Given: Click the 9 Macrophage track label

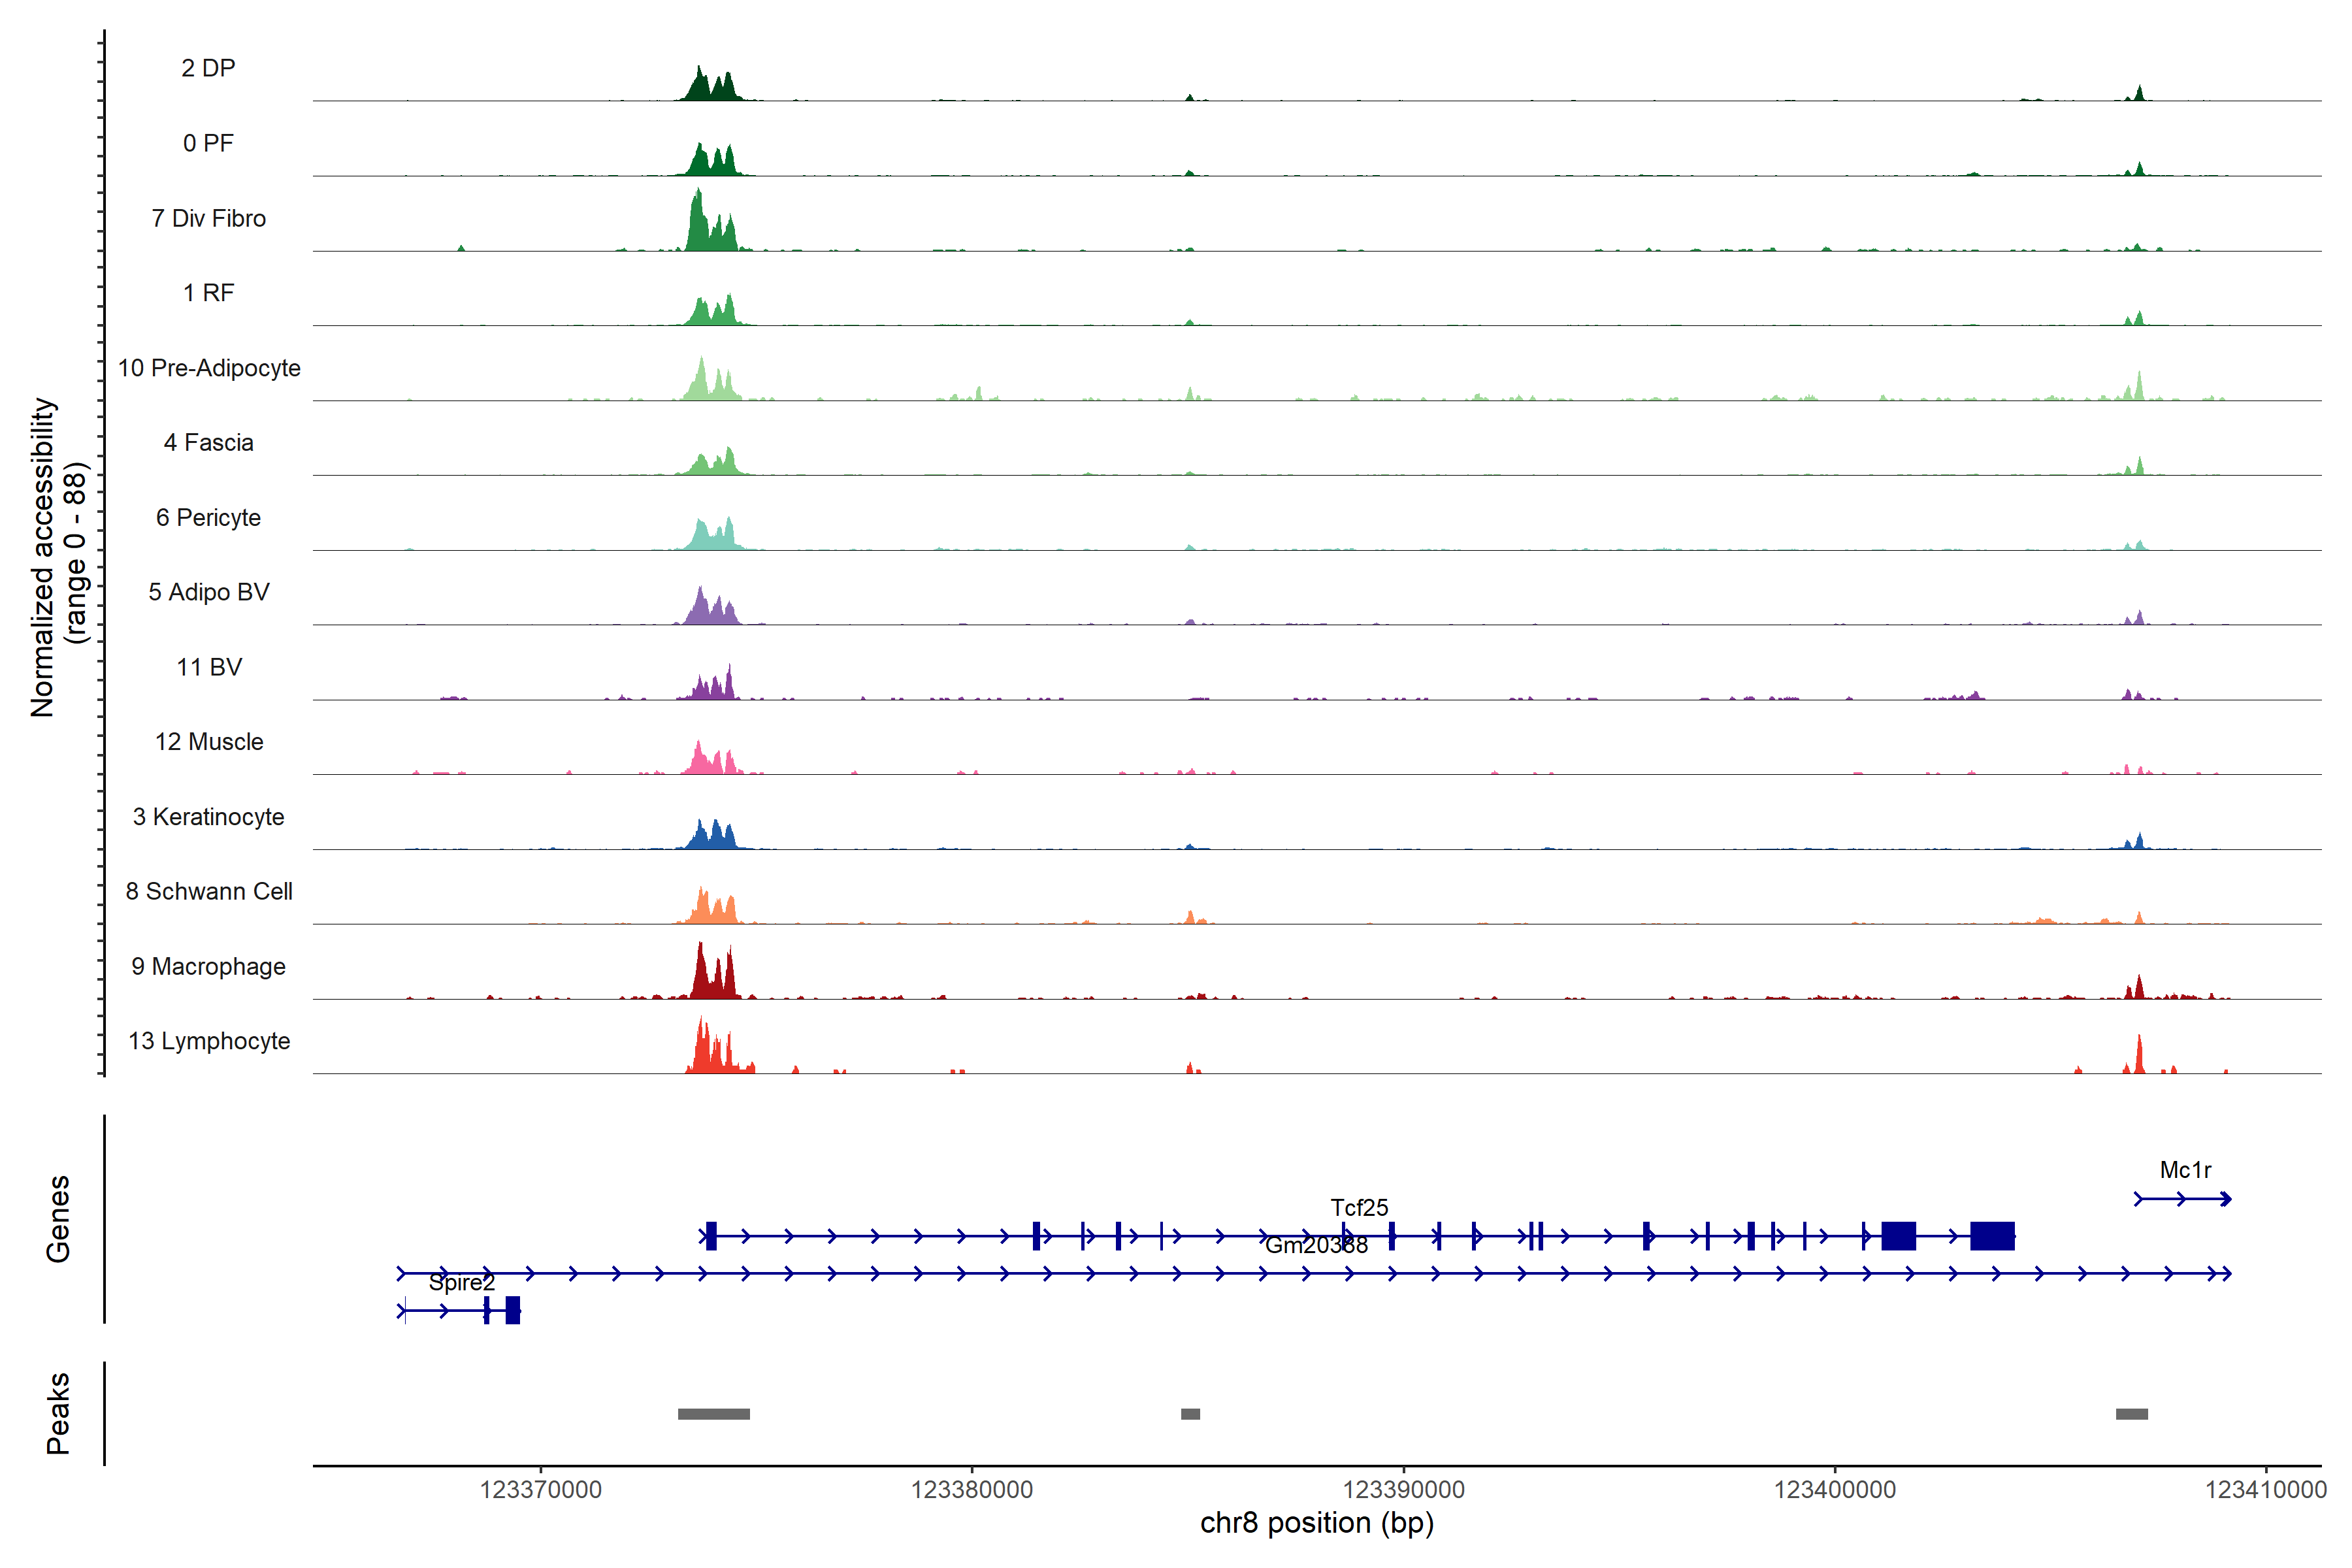Looking at the screenshot, I should [208, 967].
